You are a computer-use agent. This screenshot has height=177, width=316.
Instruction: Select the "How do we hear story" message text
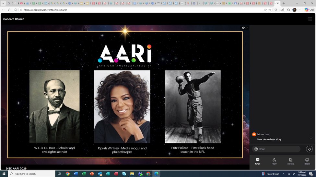point(269,139)
